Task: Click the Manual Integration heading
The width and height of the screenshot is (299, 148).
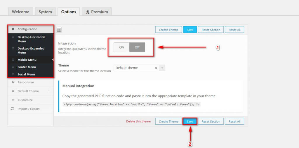Action: (x=78, y=86)
